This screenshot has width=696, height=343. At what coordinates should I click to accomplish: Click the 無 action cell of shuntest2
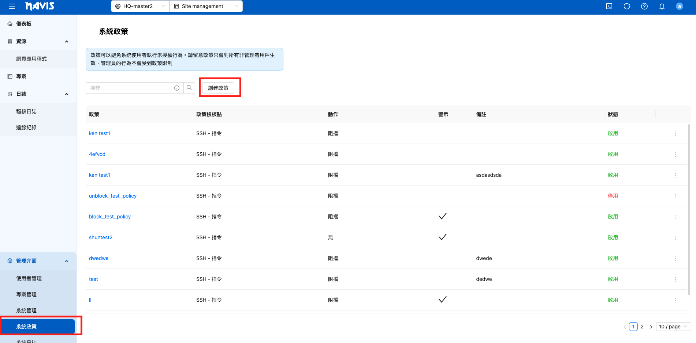pyautogui.click(x=331, y=237)
